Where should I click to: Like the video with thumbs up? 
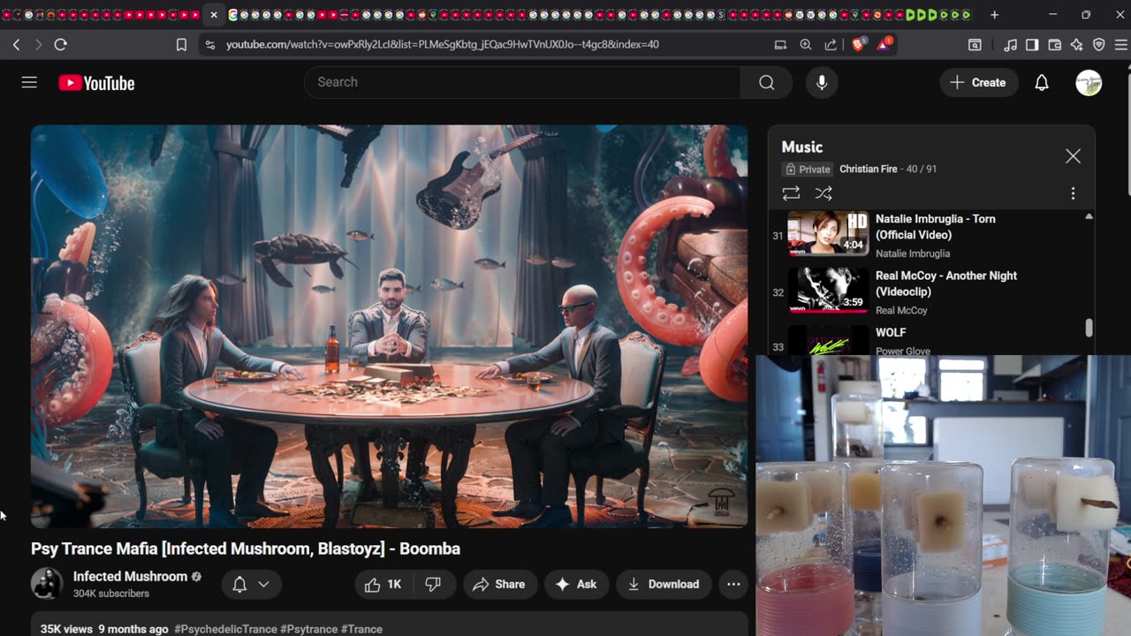coord(383,584)
